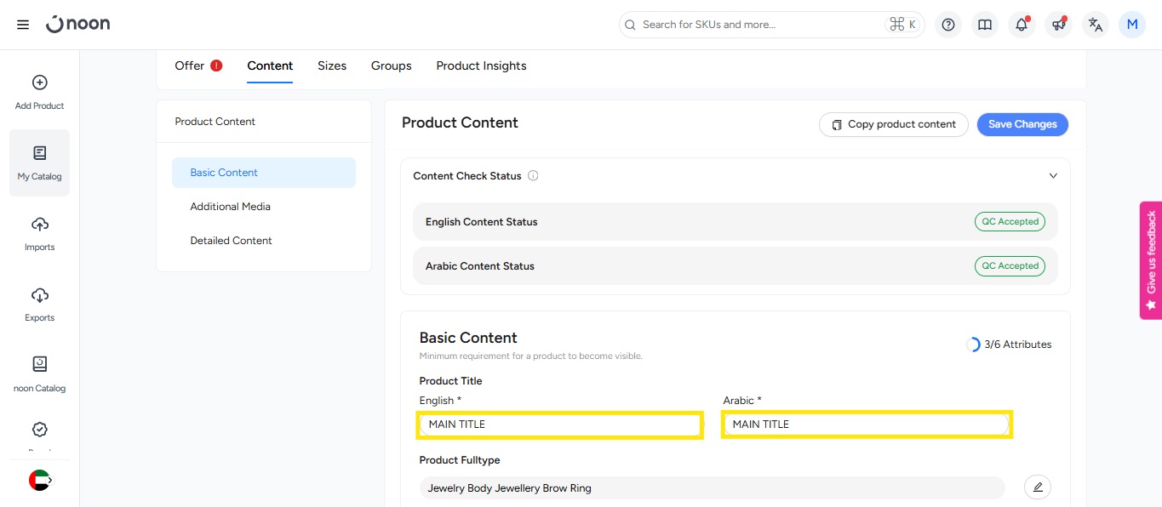
Task: Open the user profile avatar M
Action: point(1132,25)
